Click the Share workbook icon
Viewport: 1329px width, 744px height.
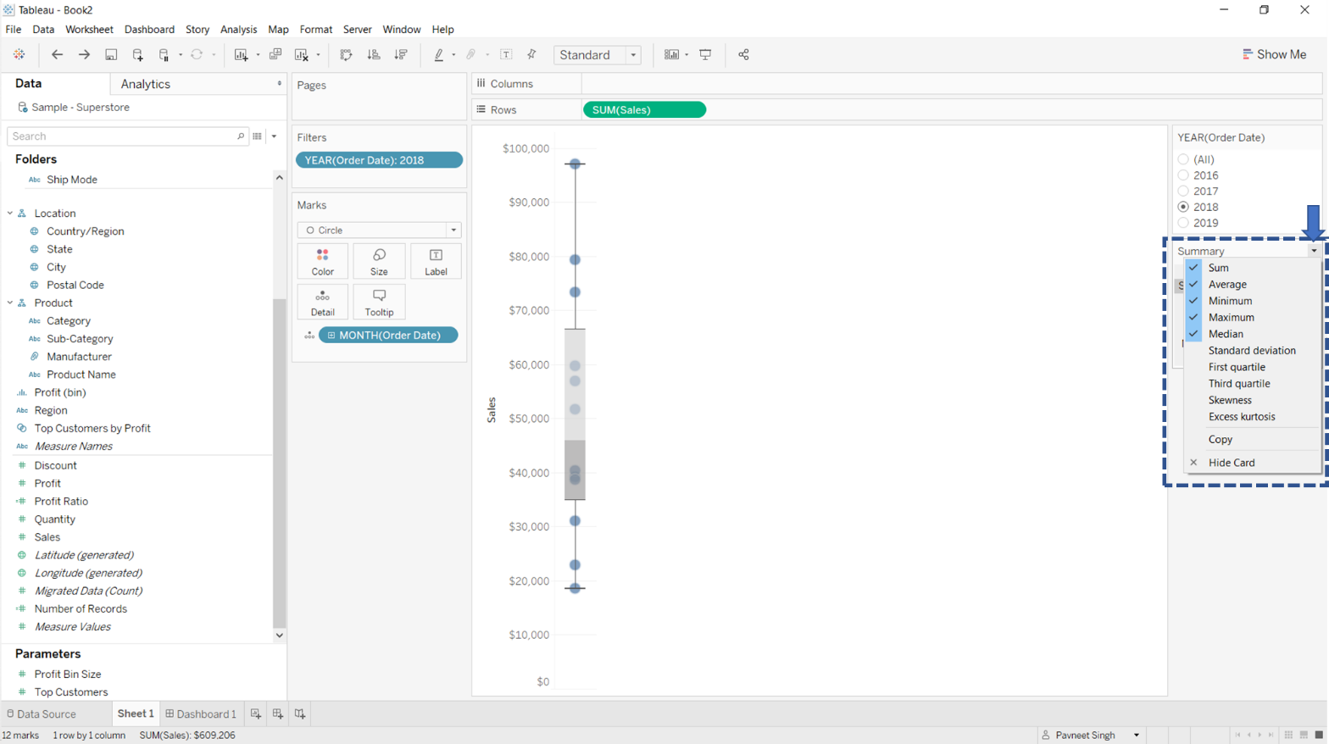click(x=743, y=54)
